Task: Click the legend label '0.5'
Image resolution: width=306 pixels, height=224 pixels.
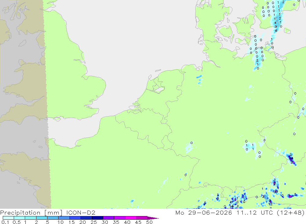Action: coord(17,222)
